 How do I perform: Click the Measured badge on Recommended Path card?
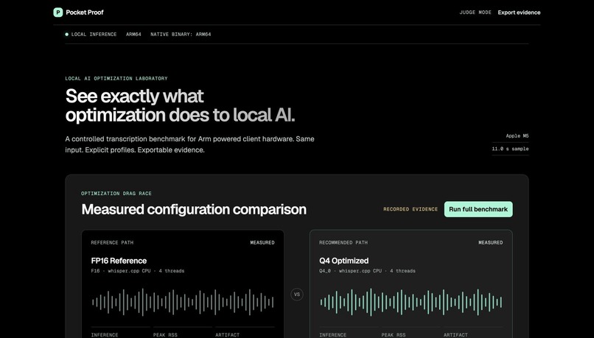pos(491,242)
